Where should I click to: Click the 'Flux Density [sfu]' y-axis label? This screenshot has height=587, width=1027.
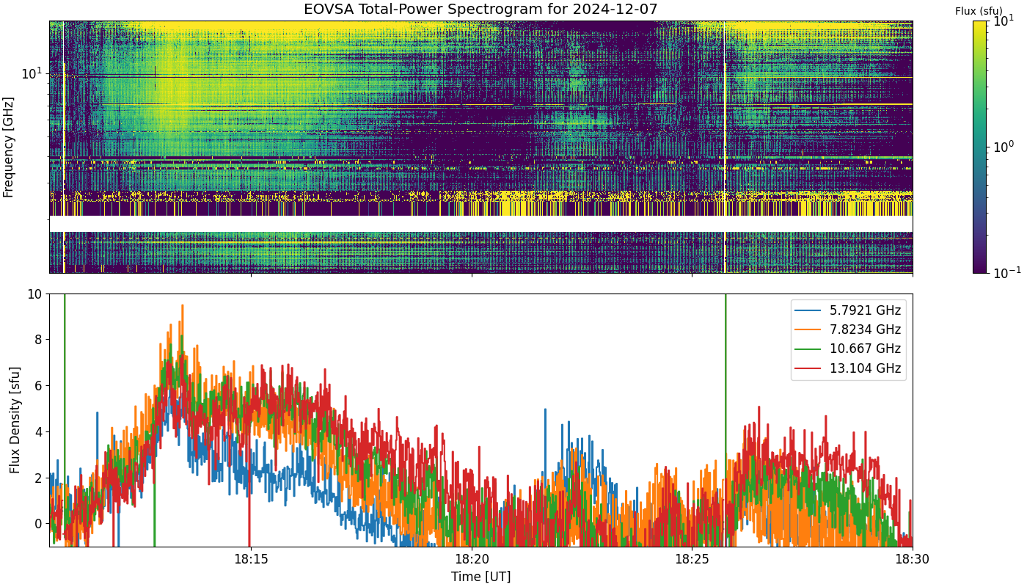[x=15, y=420]
